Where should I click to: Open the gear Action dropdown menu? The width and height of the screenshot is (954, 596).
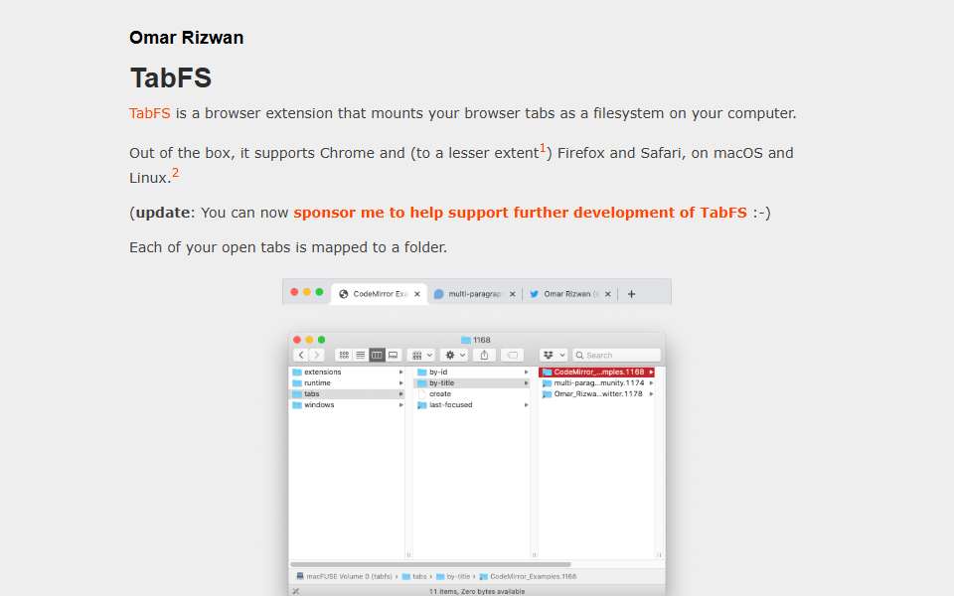point(454,356)
